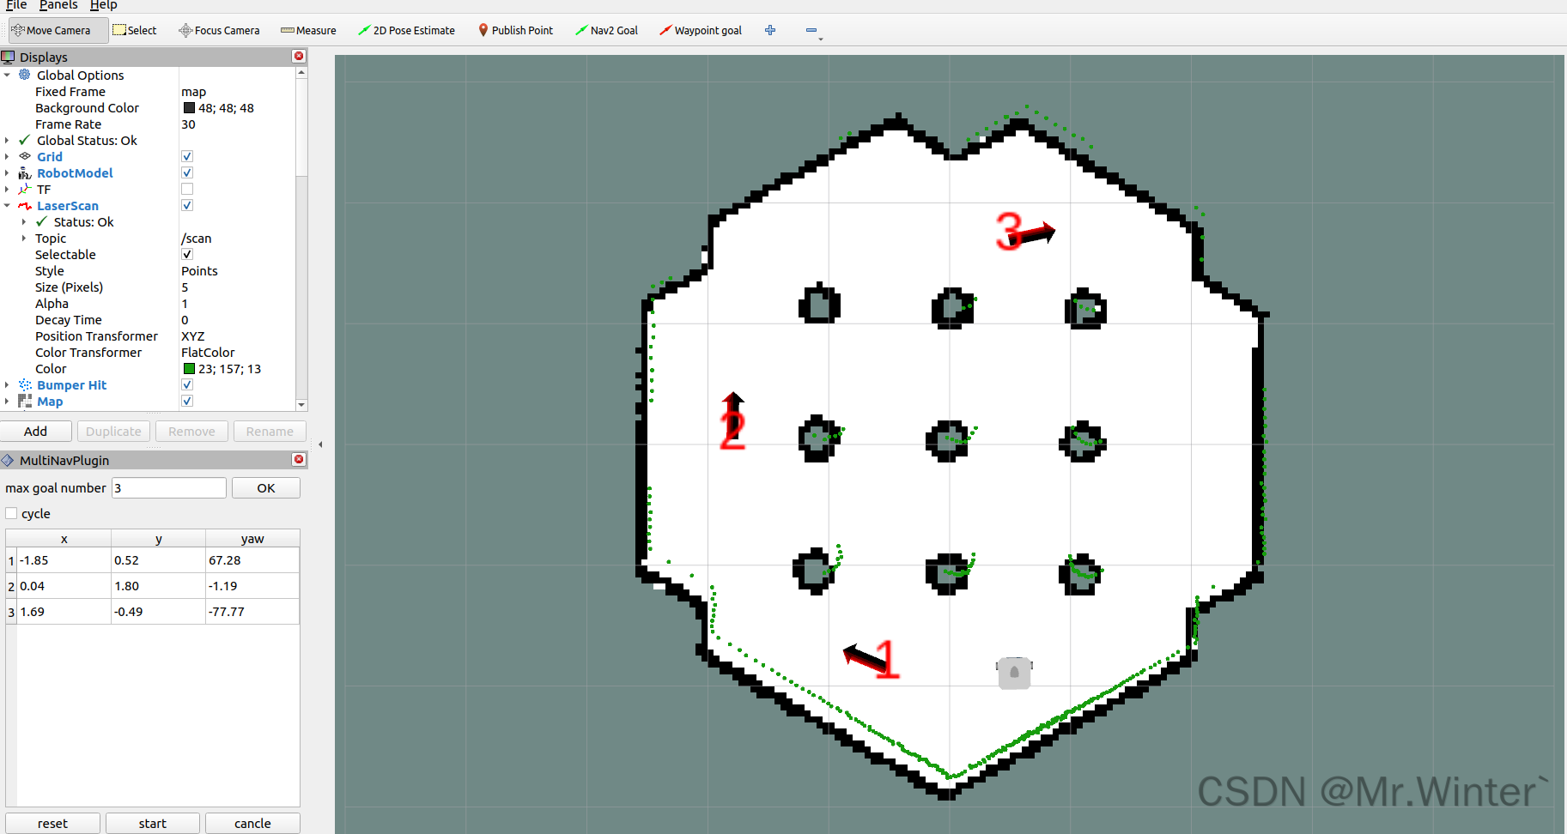Click the RobotModel display icon
Image resolution: width=1567 pixels, height=834 pixels.
coord(25,172)
